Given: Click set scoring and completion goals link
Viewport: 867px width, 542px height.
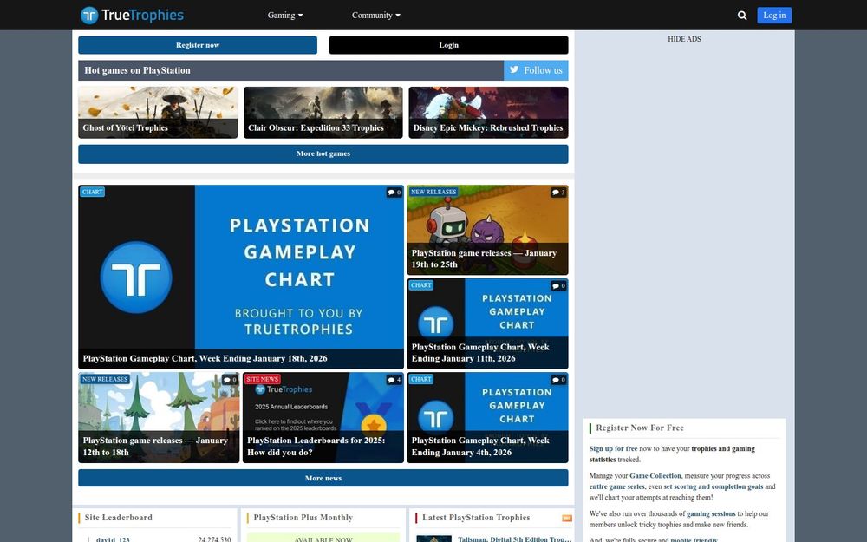Looking at the screenshot, I should point(714,486).
